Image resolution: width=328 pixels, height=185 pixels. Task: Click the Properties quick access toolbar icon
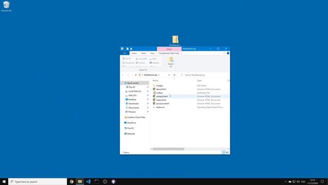coord(128,49)
